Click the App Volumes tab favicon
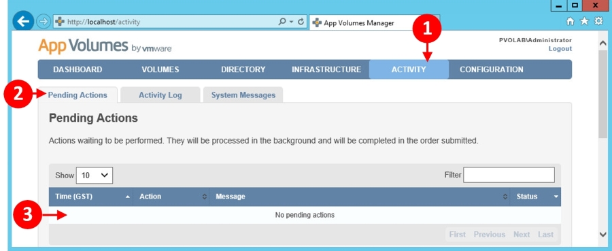612x251 pixels. [x=317, y=22]
